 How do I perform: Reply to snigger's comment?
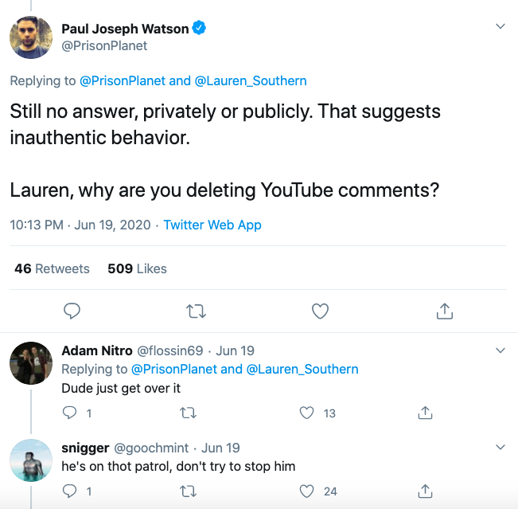coord(70,491)
